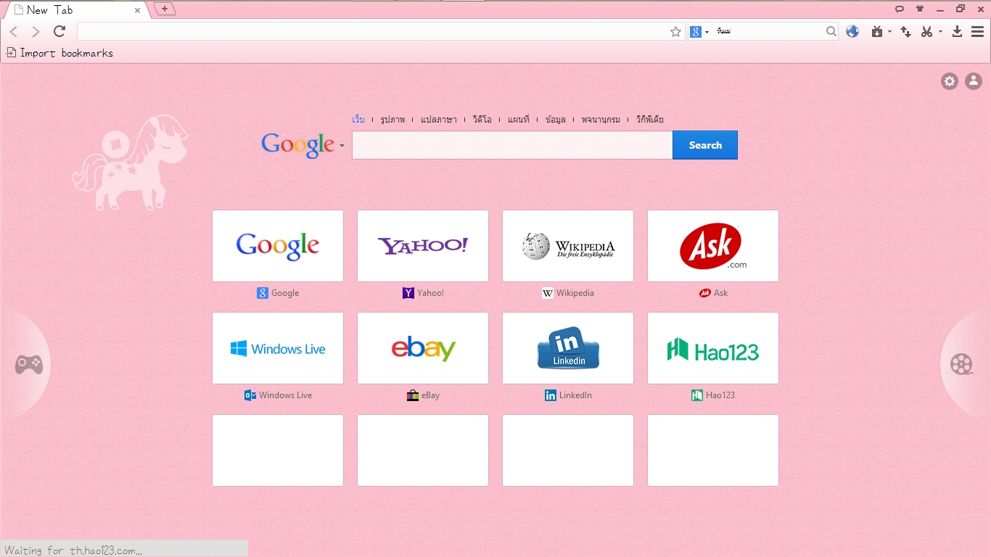Click the Hao123 text label under tile
The width and height of the screenshot is (991, 557).
(720, 395)
